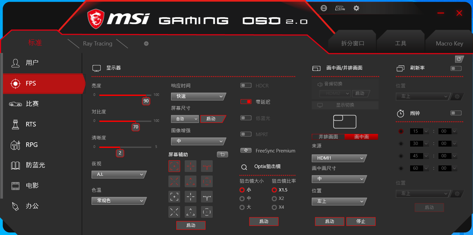473x235 pixels.
Task: Select the 比赛 race car mode
Action: point(43,104)
